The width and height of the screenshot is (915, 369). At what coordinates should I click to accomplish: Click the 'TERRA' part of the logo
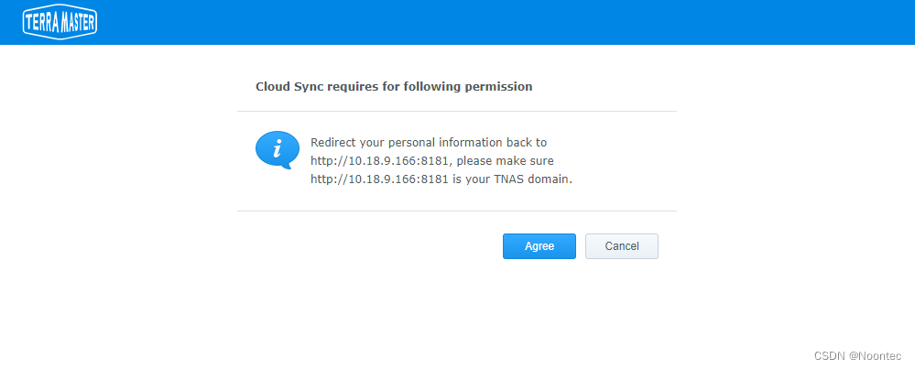coord(40,23)
